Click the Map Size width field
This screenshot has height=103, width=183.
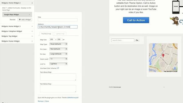point(52,39)
